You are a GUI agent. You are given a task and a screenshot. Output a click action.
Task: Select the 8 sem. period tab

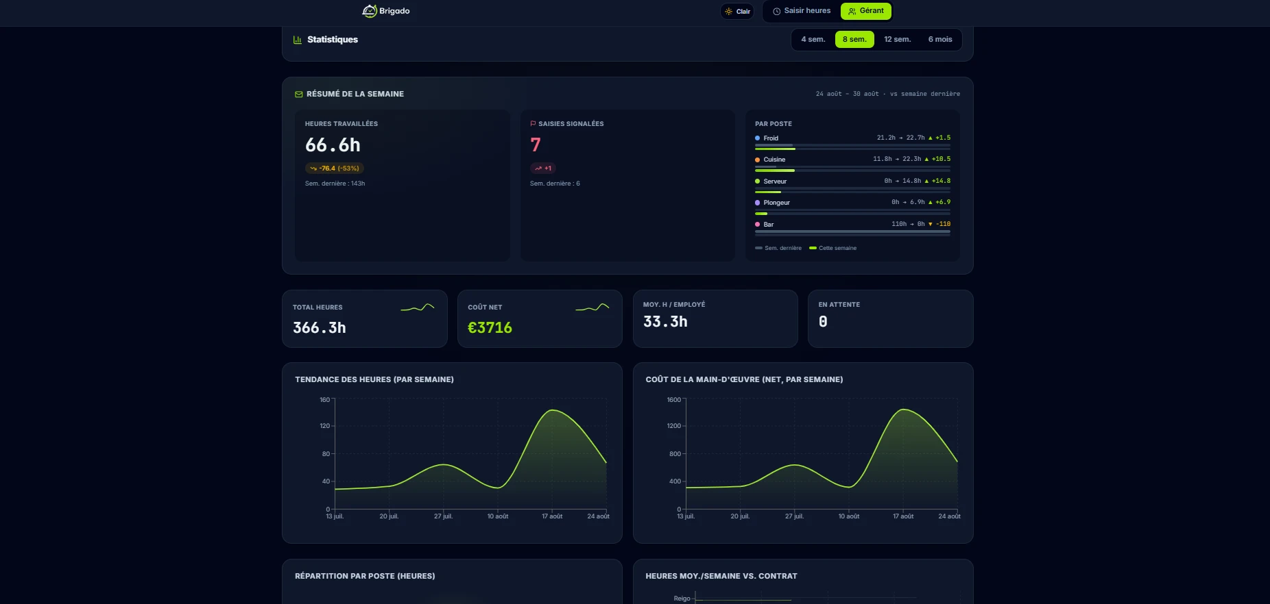pos(854,40)
